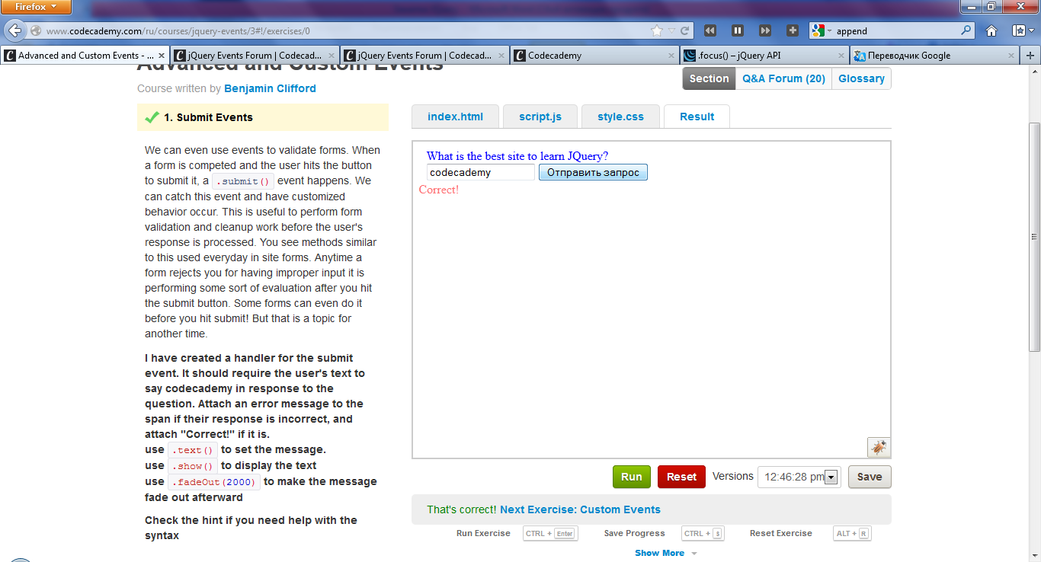The width and height of the screenshot is (1041, 562).
Task: Click the '.show()' code snippet
Action: pos(193,466)
